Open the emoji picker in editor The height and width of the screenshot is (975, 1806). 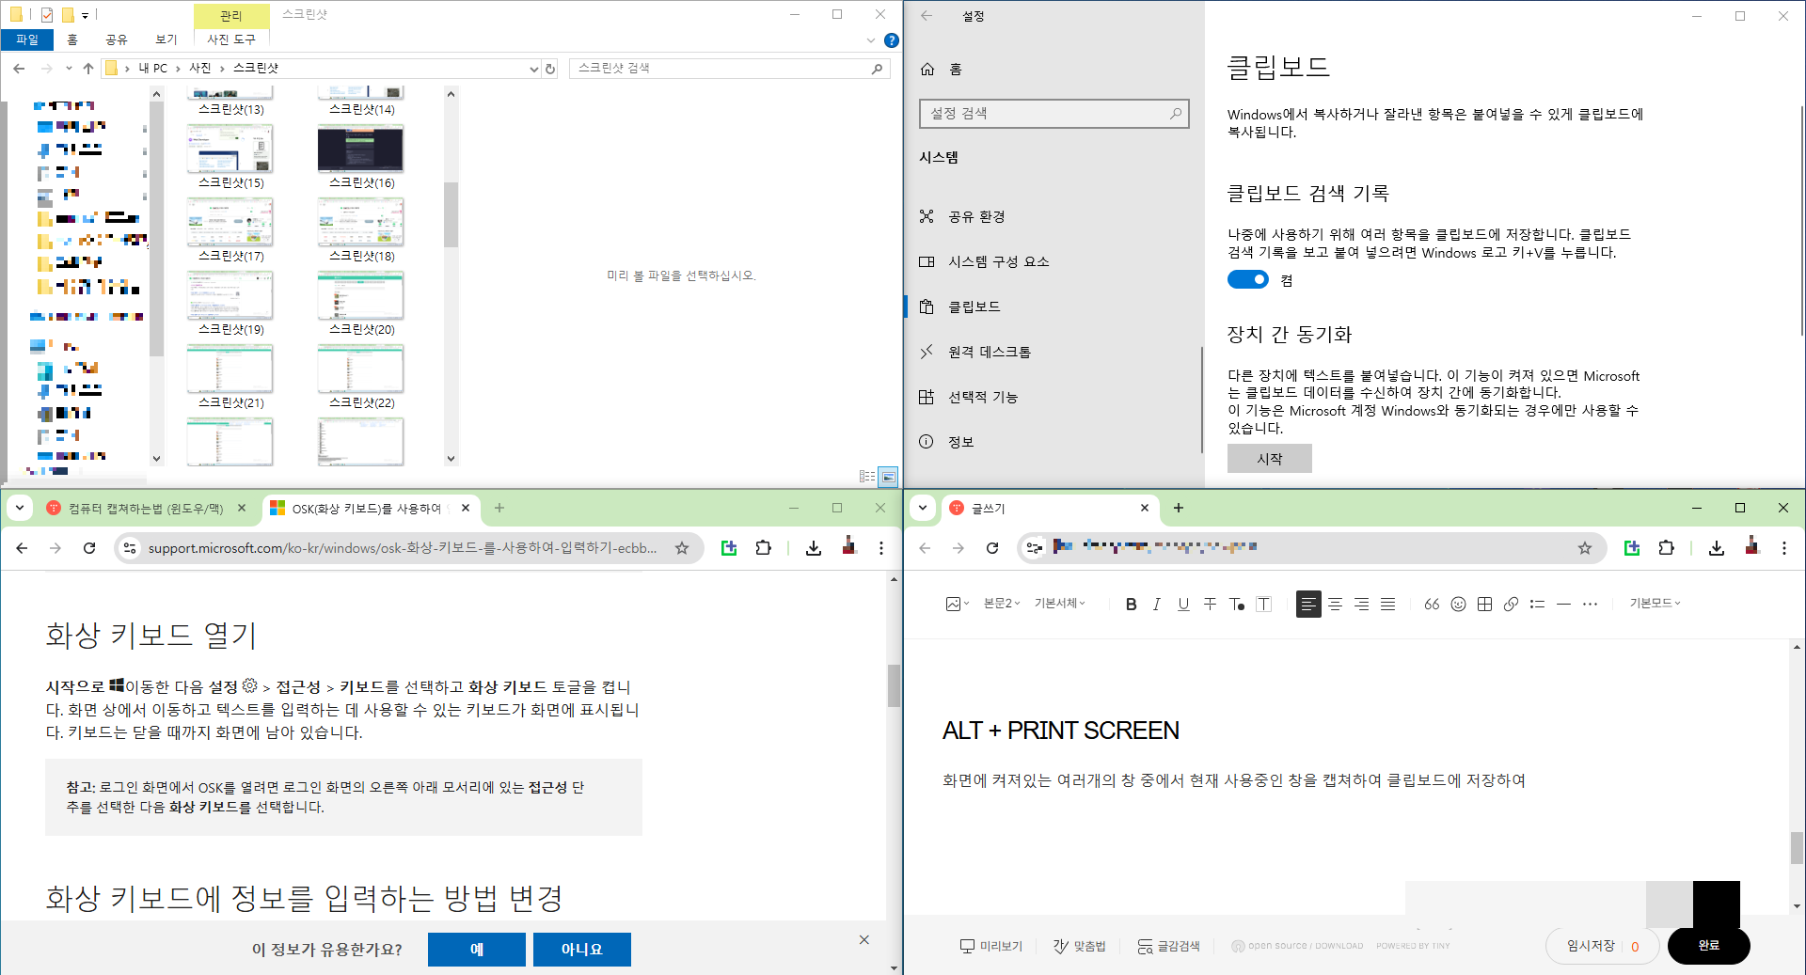1458,604
